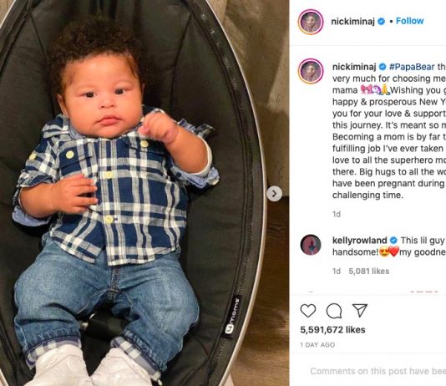This screenshot has height=386, width=446.
Task: Click verified badge beside kellyrowland
Action: 393,241
